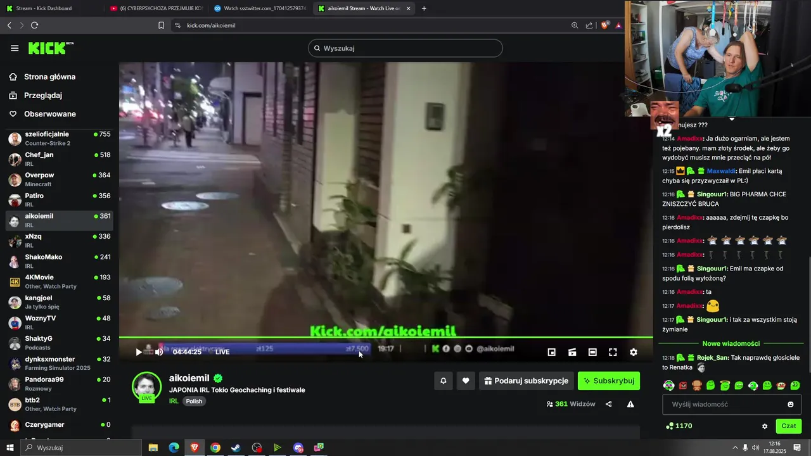Open btb2 channel in sidebar

60,404
